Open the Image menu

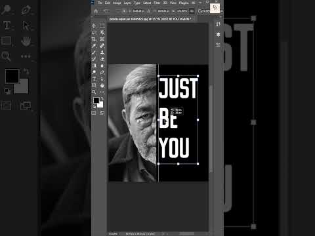click(x=117, y=3)
